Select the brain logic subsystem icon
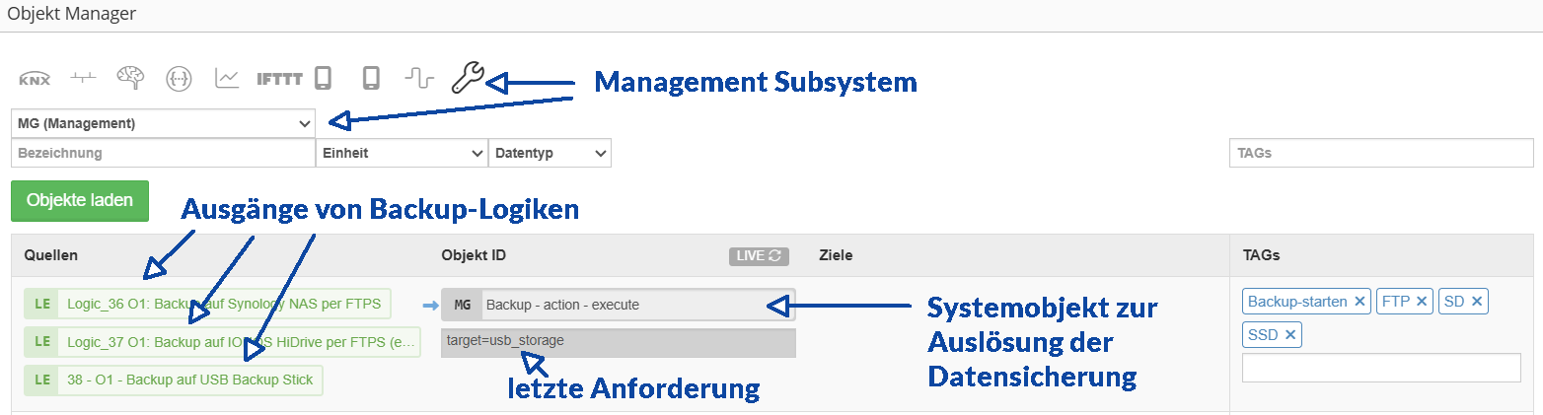Screen dimensions: 1543x415 click(x=131, y=78)
